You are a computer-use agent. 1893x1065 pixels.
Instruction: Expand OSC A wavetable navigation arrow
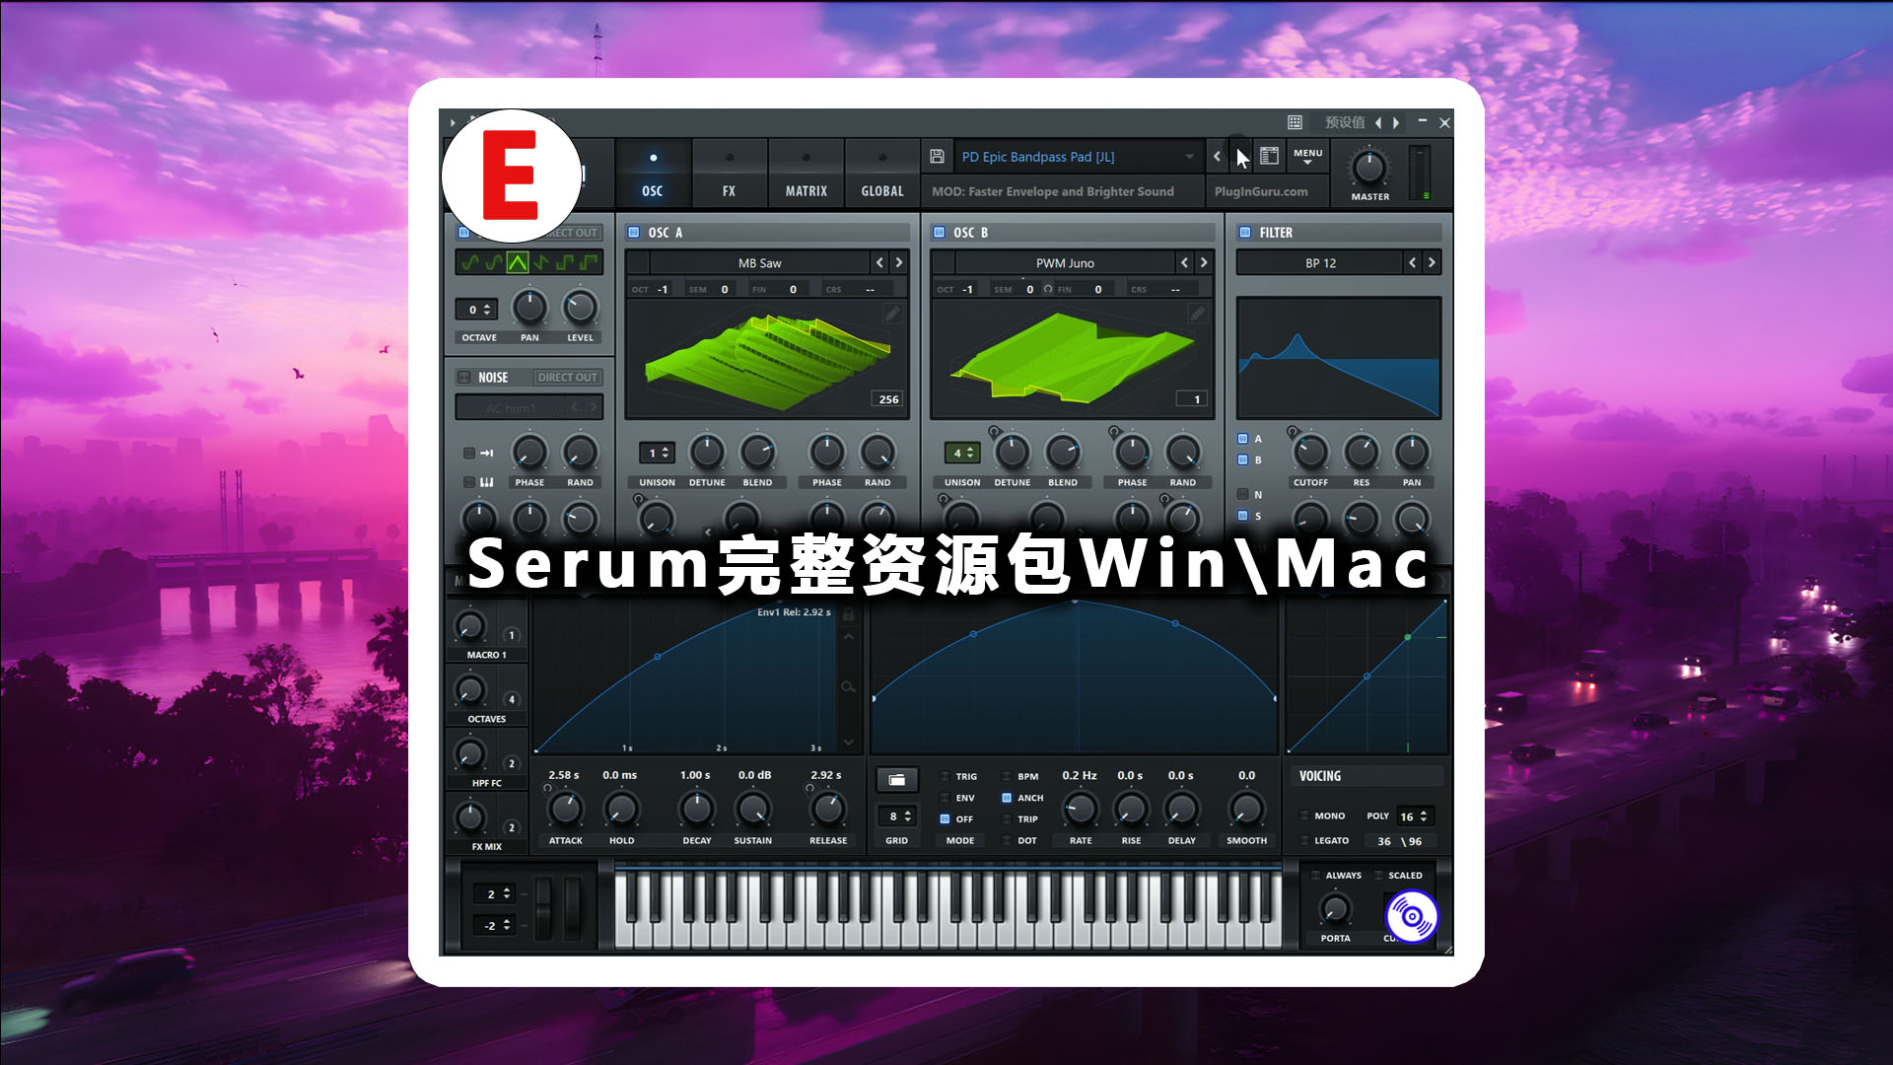point(902,261)
